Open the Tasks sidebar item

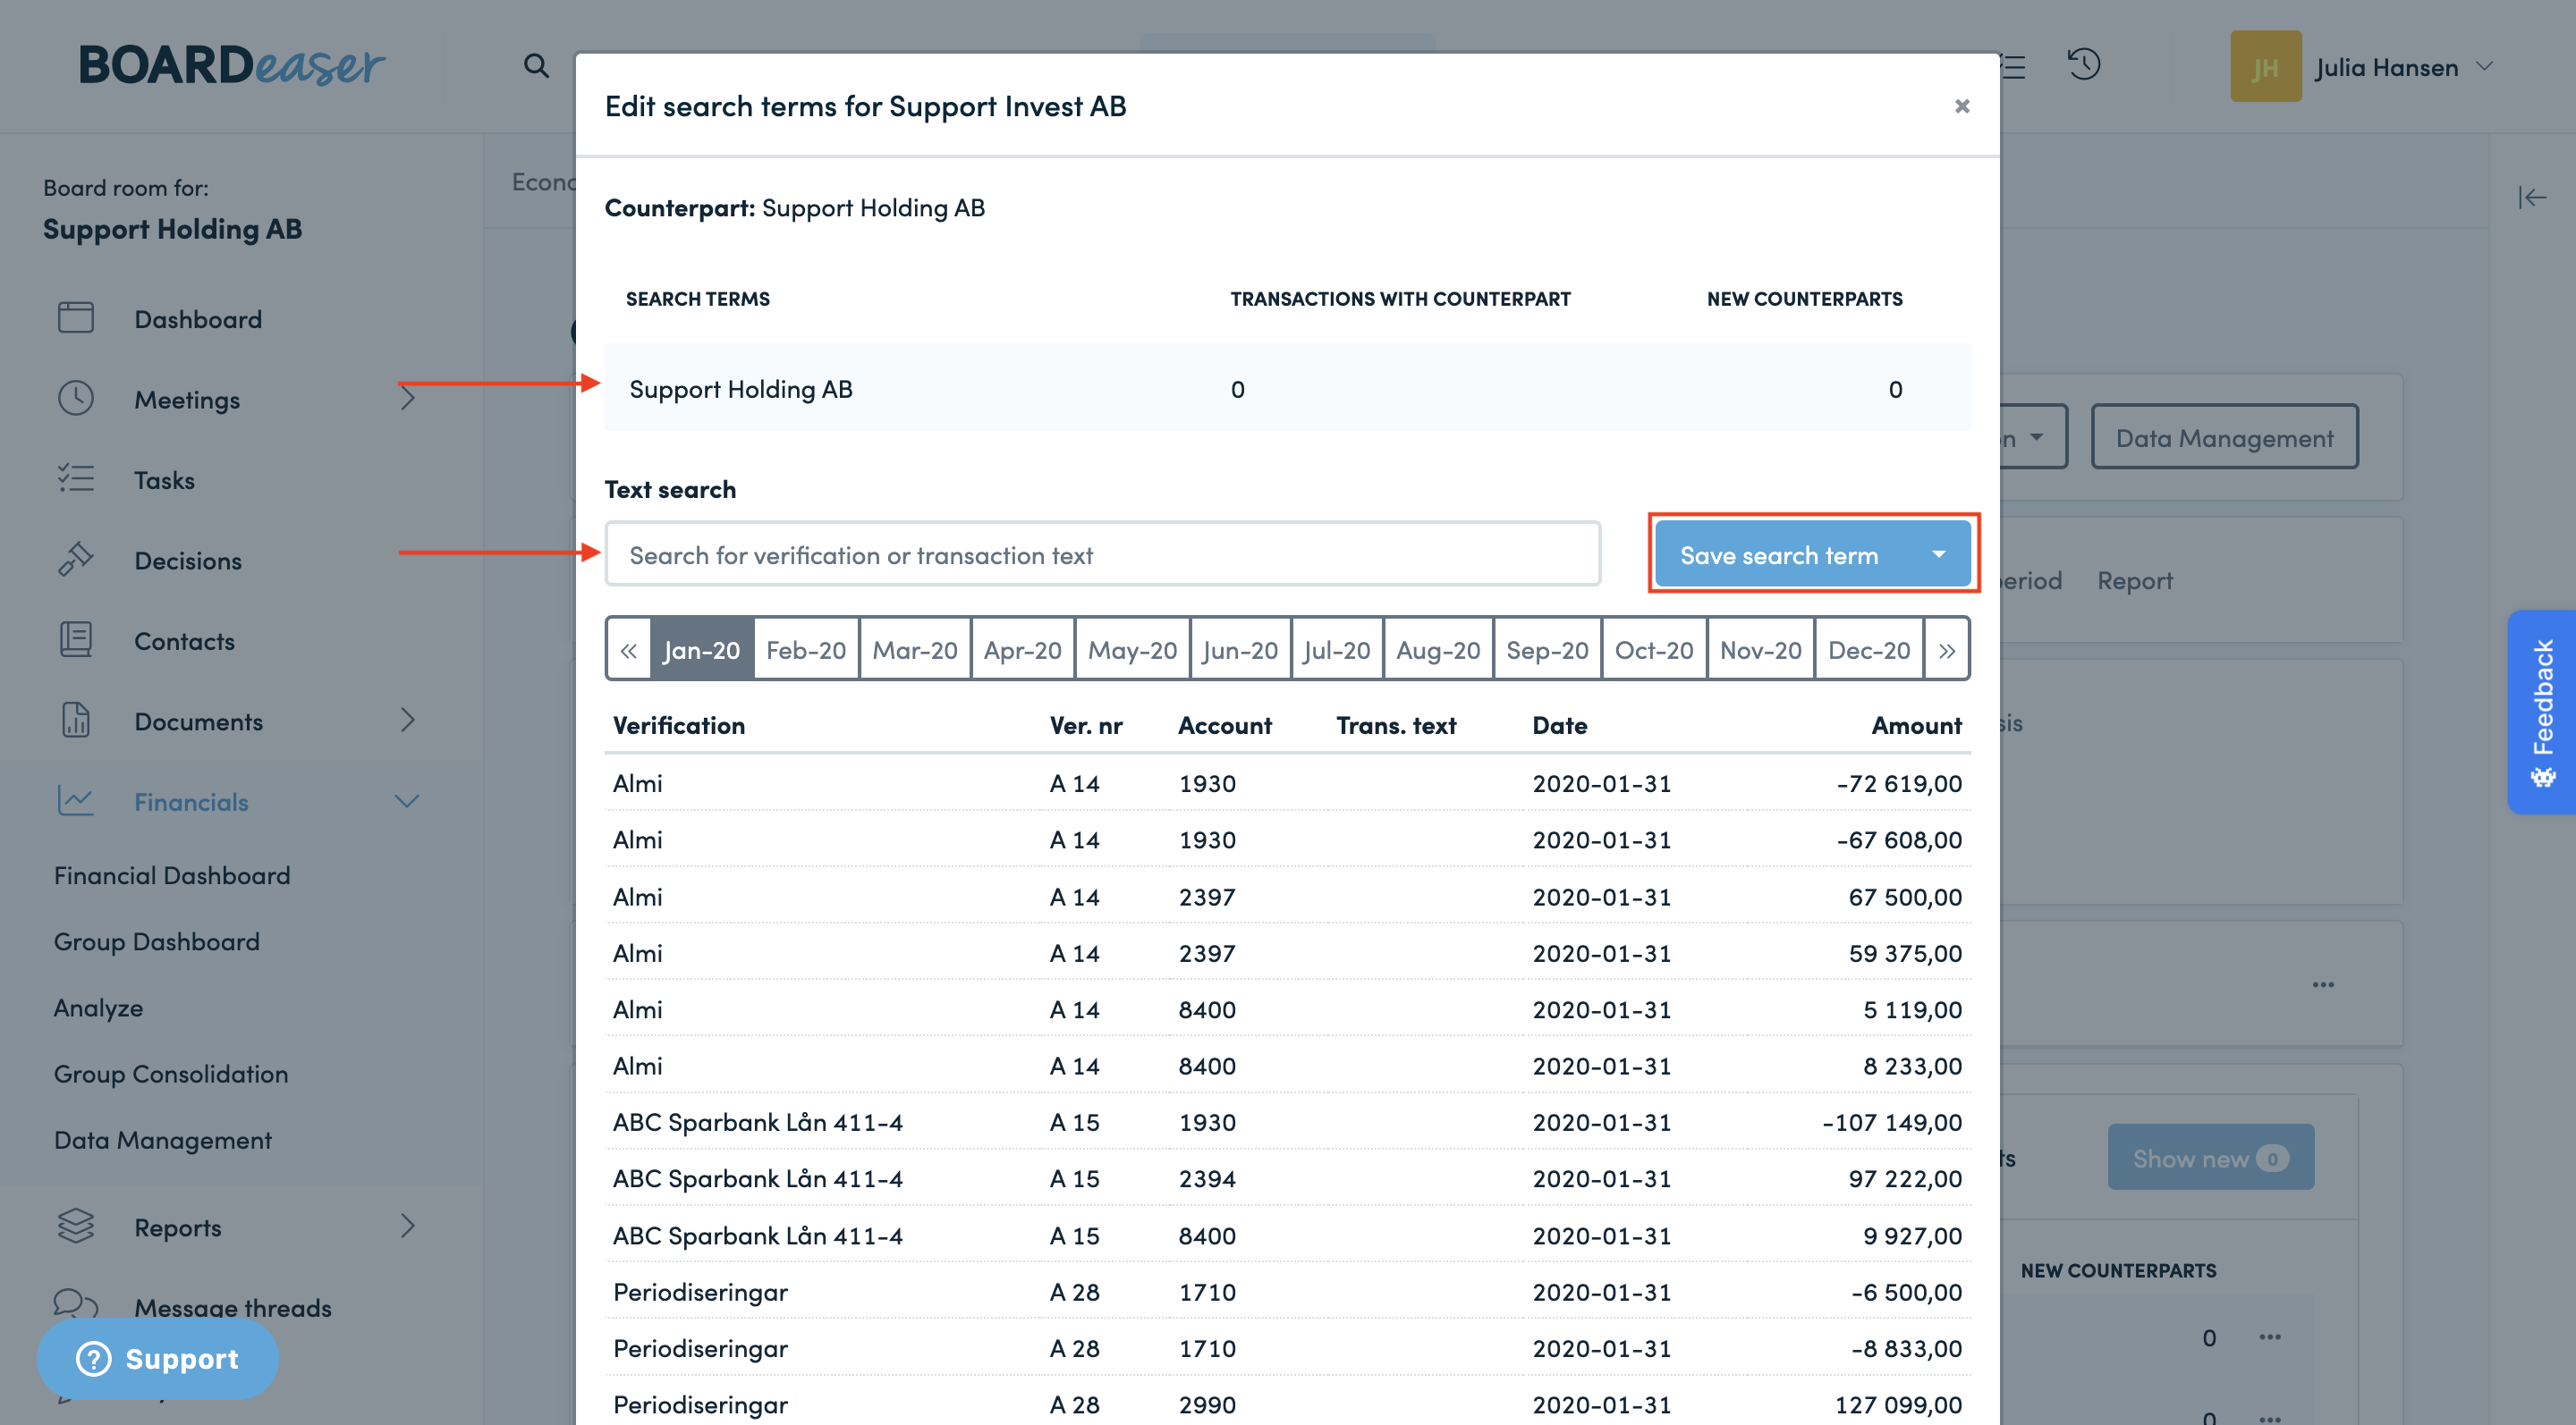coord(164,480)
